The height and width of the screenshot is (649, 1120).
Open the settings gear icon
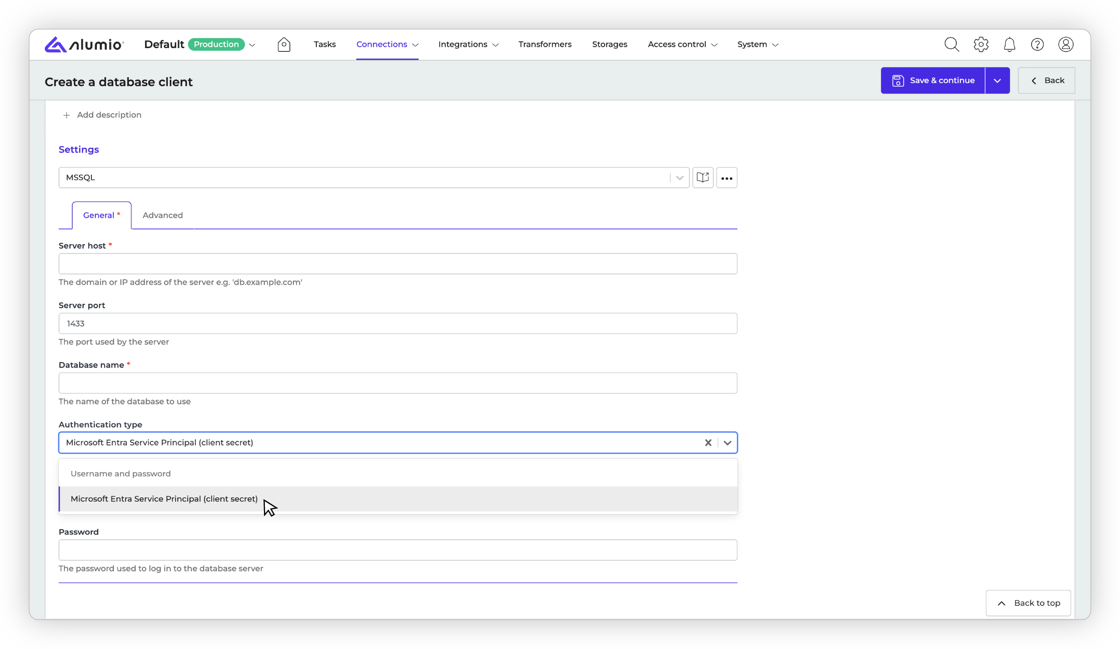point(981,44)
